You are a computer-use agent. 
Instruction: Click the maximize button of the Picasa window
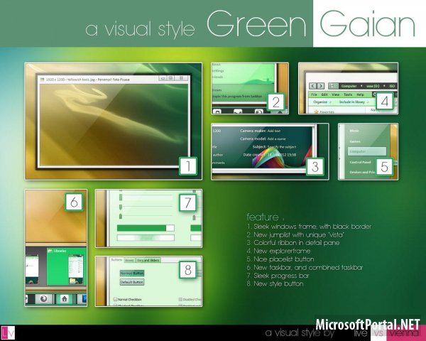pyautogui.click(x=170, y=78)
